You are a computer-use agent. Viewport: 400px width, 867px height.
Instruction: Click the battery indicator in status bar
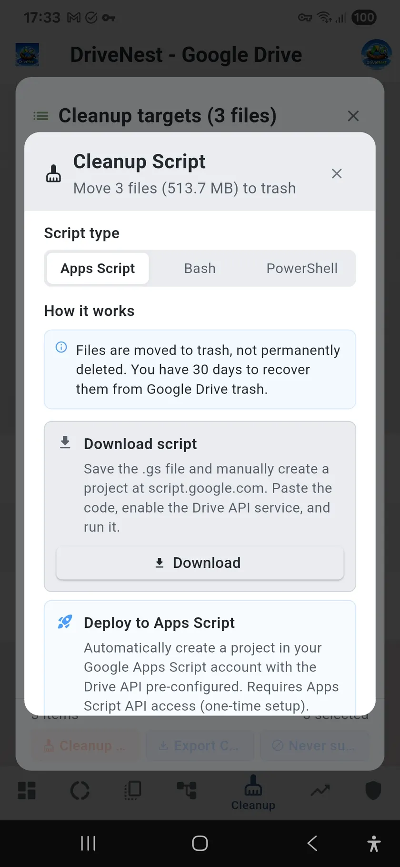point(364,18)
